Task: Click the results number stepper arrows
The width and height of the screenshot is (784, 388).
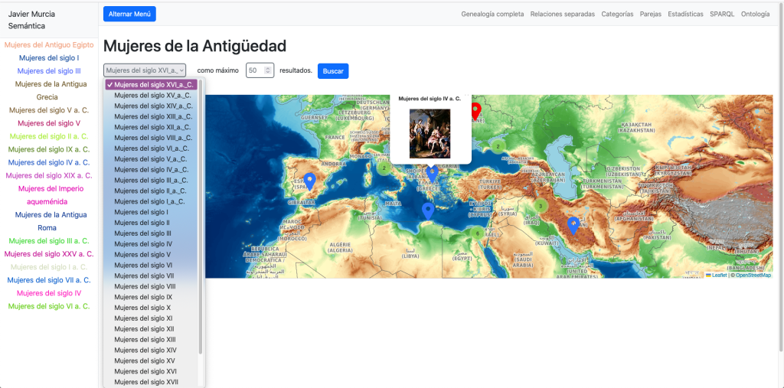Action: pos(268,70)
